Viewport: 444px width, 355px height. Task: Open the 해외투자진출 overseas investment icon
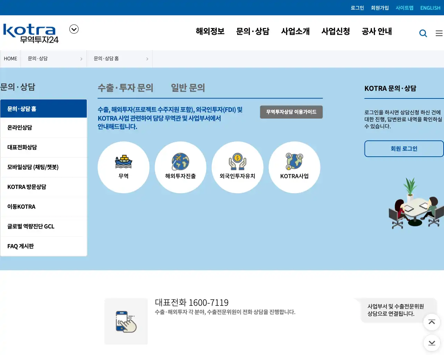point(180,167)
